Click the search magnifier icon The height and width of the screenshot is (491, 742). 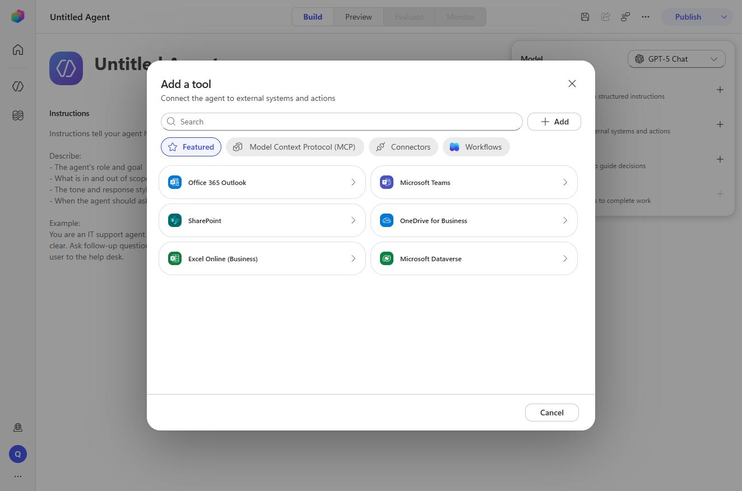pos(171,122)
